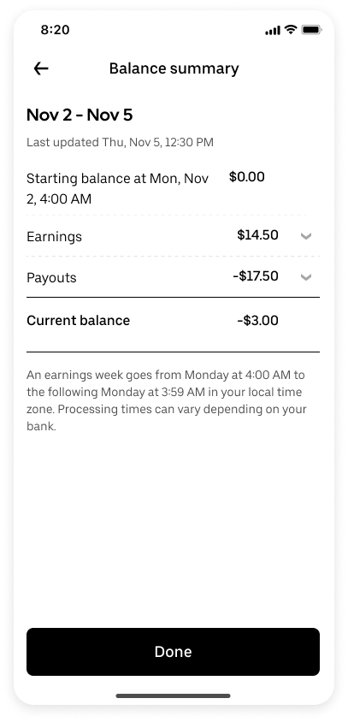Click the 8:20 clock in status bar

coord(55,30)
